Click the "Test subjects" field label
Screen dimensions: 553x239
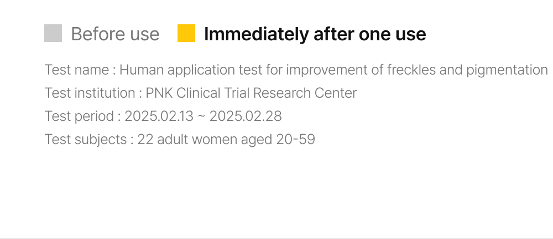(86, 140)
